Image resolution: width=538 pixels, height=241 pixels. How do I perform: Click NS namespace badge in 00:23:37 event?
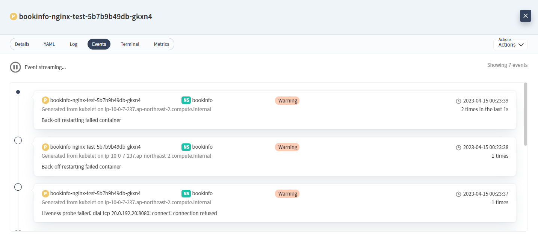186,193
